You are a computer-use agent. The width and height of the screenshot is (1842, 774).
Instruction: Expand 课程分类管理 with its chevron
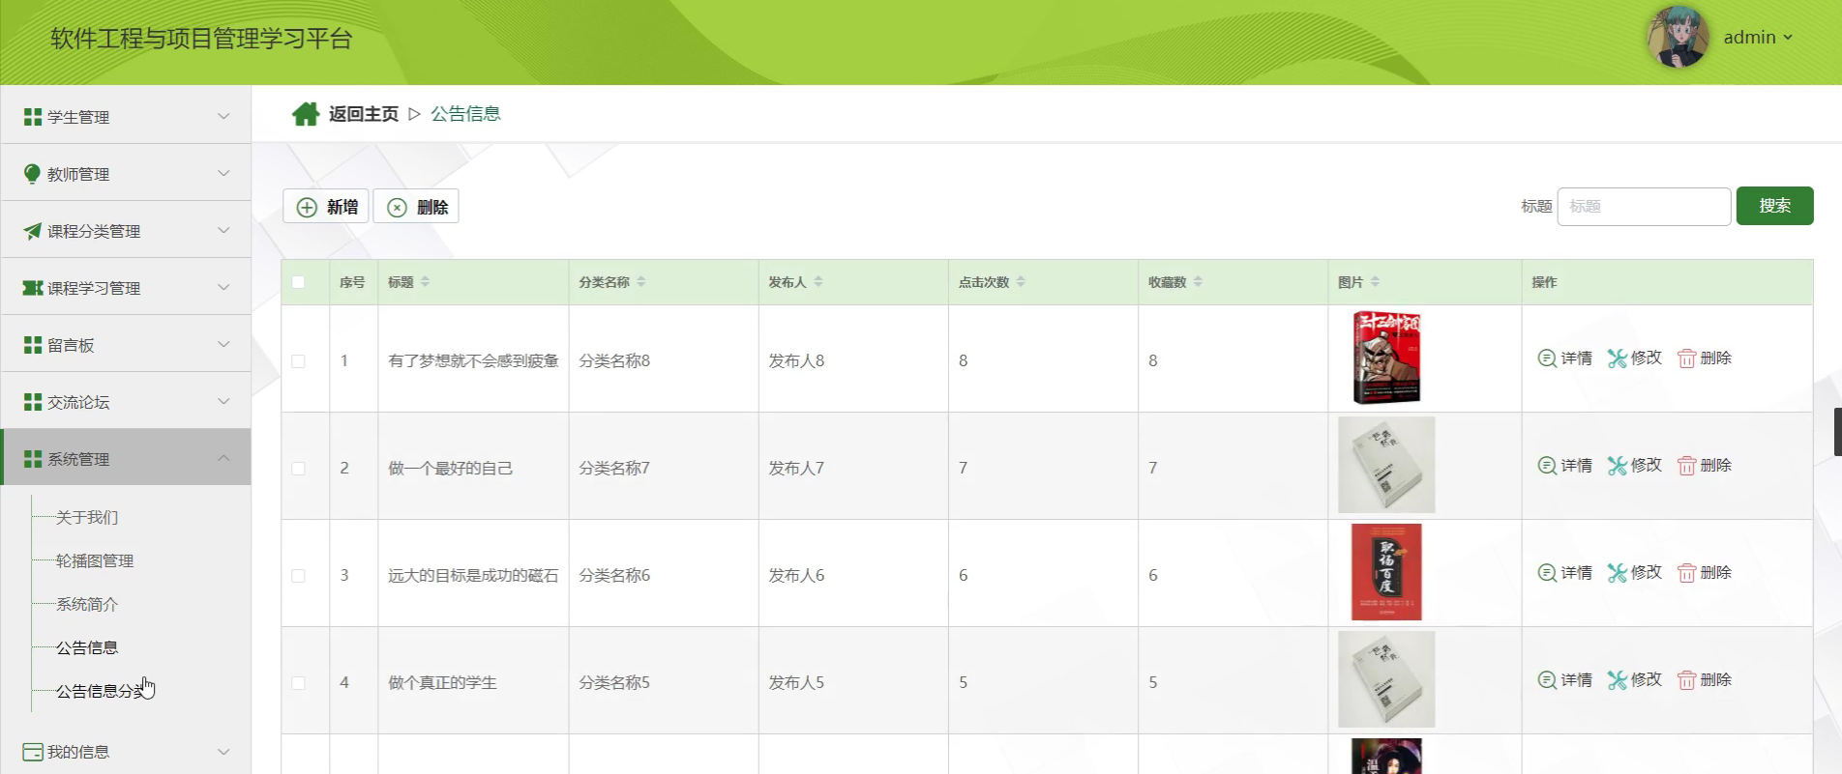pyautogui.click(x=223, y=230)
